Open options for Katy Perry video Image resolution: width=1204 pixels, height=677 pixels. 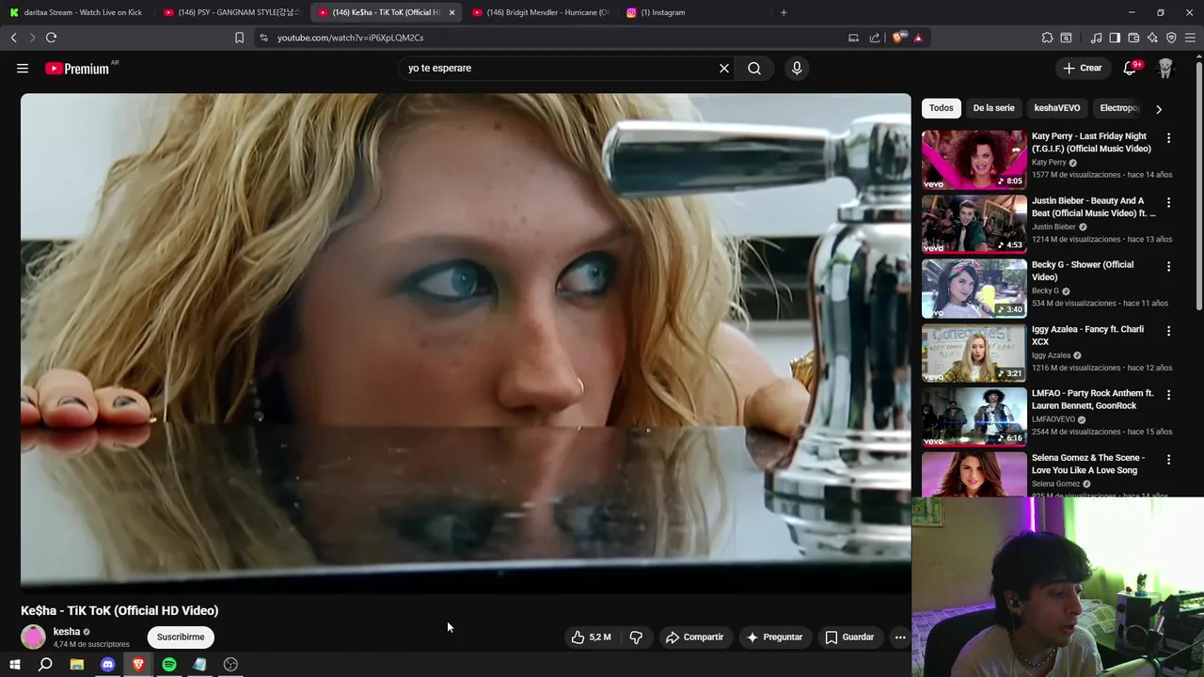pyautogui.click(x=1168, y=137)
